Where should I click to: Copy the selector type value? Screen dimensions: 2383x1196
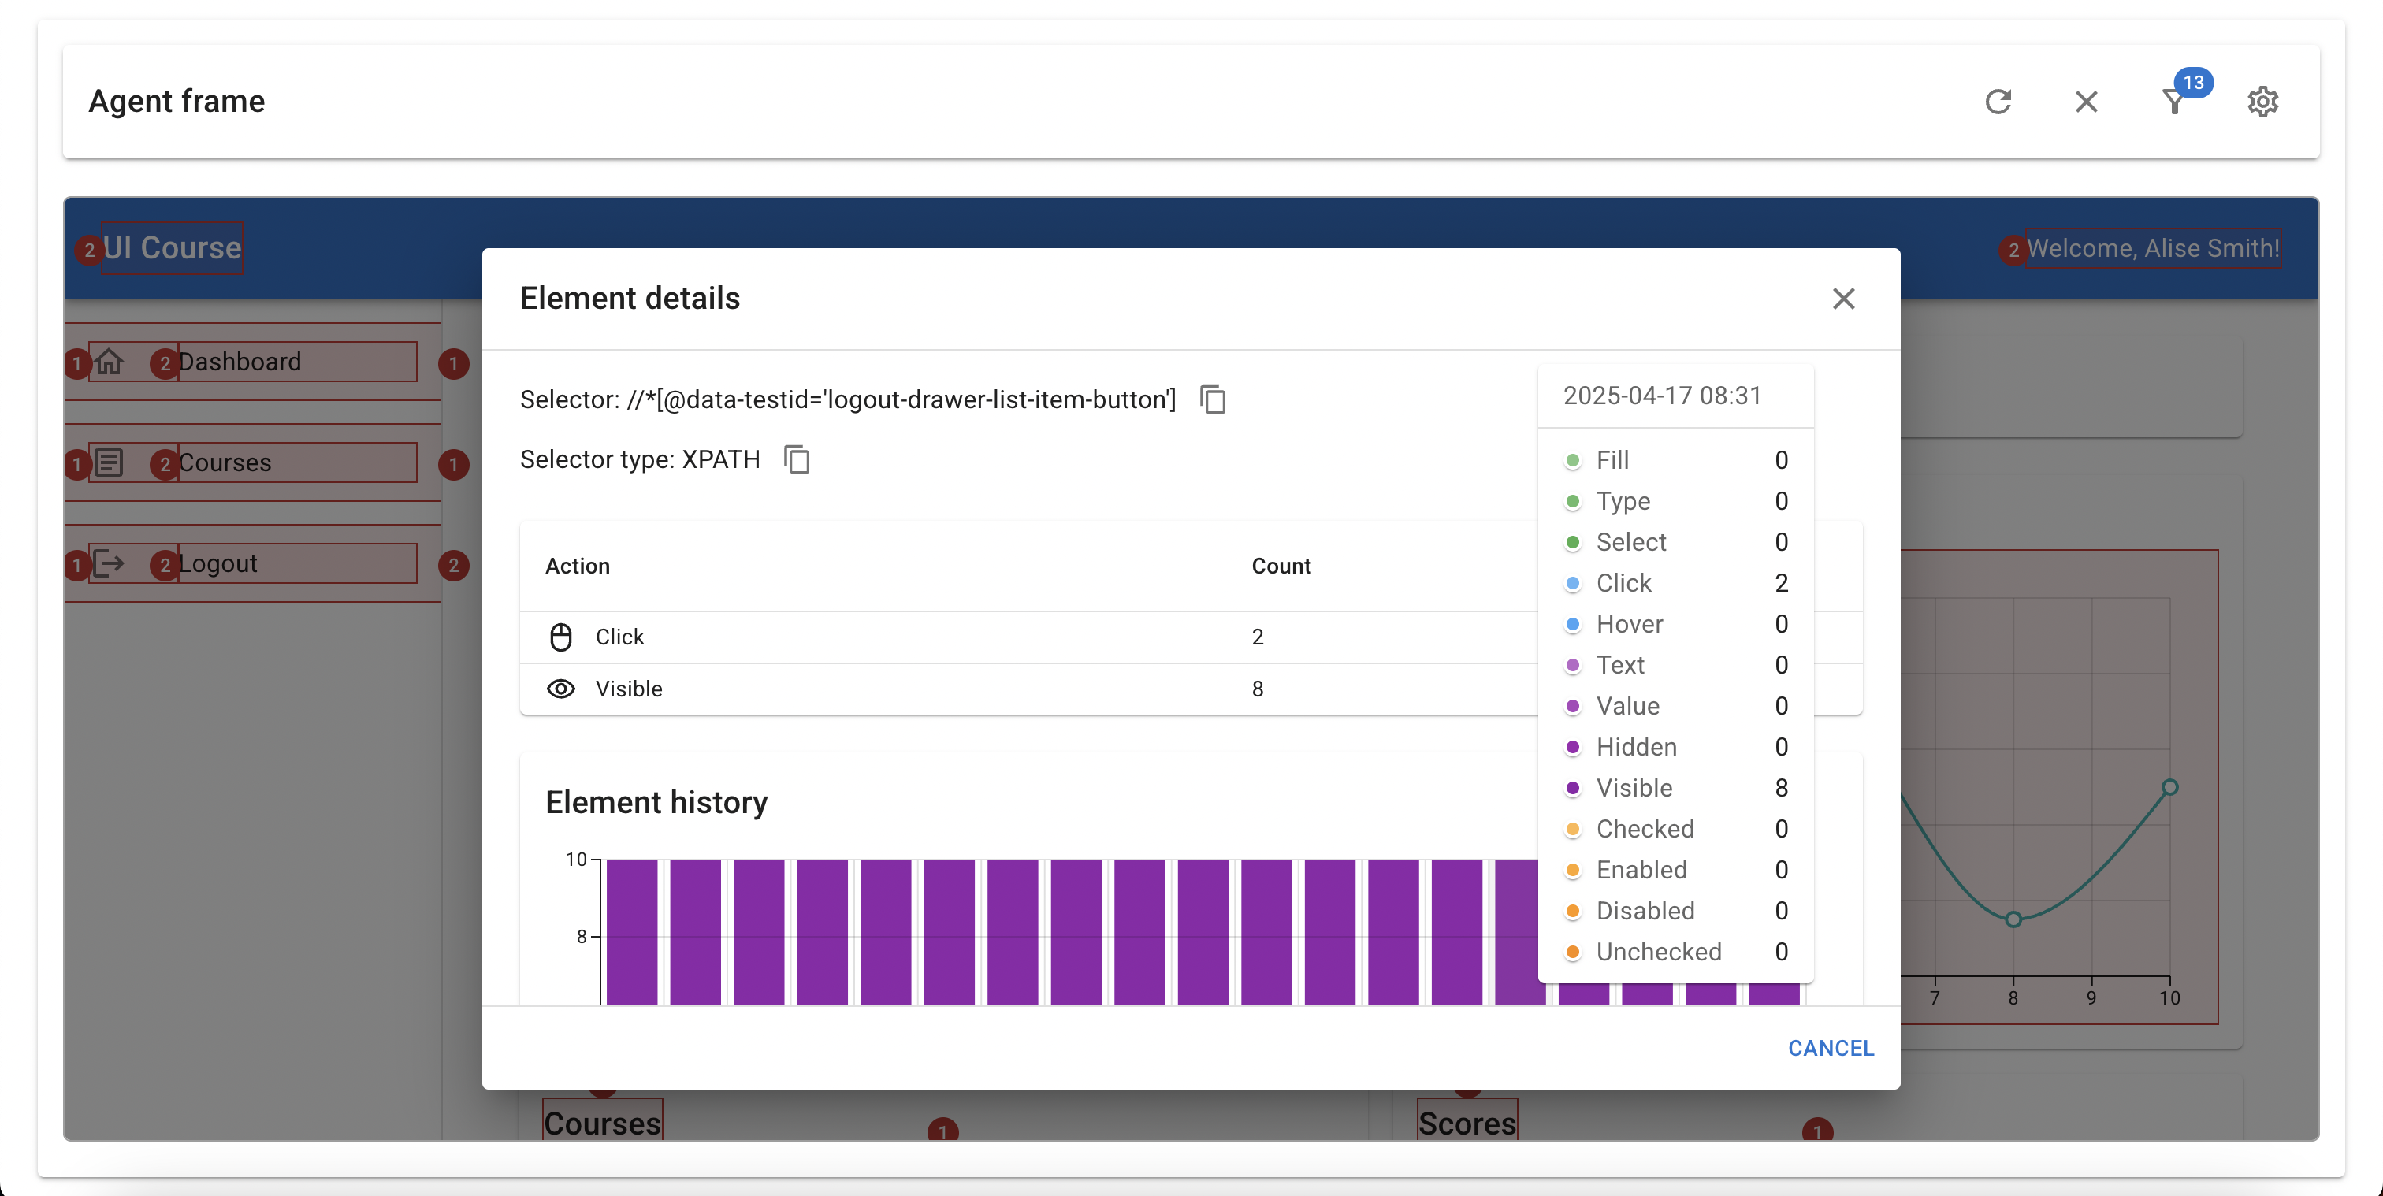point(796,459)
